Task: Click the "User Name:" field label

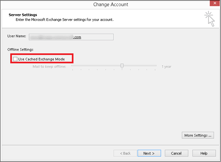Action: pos(17,37)
